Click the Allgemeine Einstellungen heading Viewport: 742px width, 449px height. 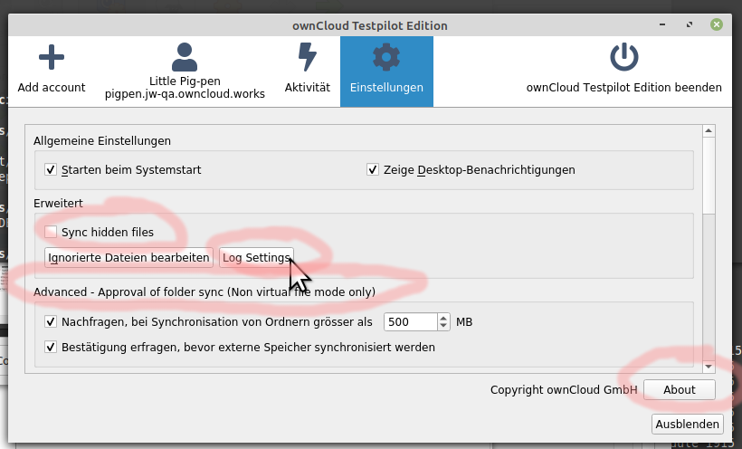[102, 140]
